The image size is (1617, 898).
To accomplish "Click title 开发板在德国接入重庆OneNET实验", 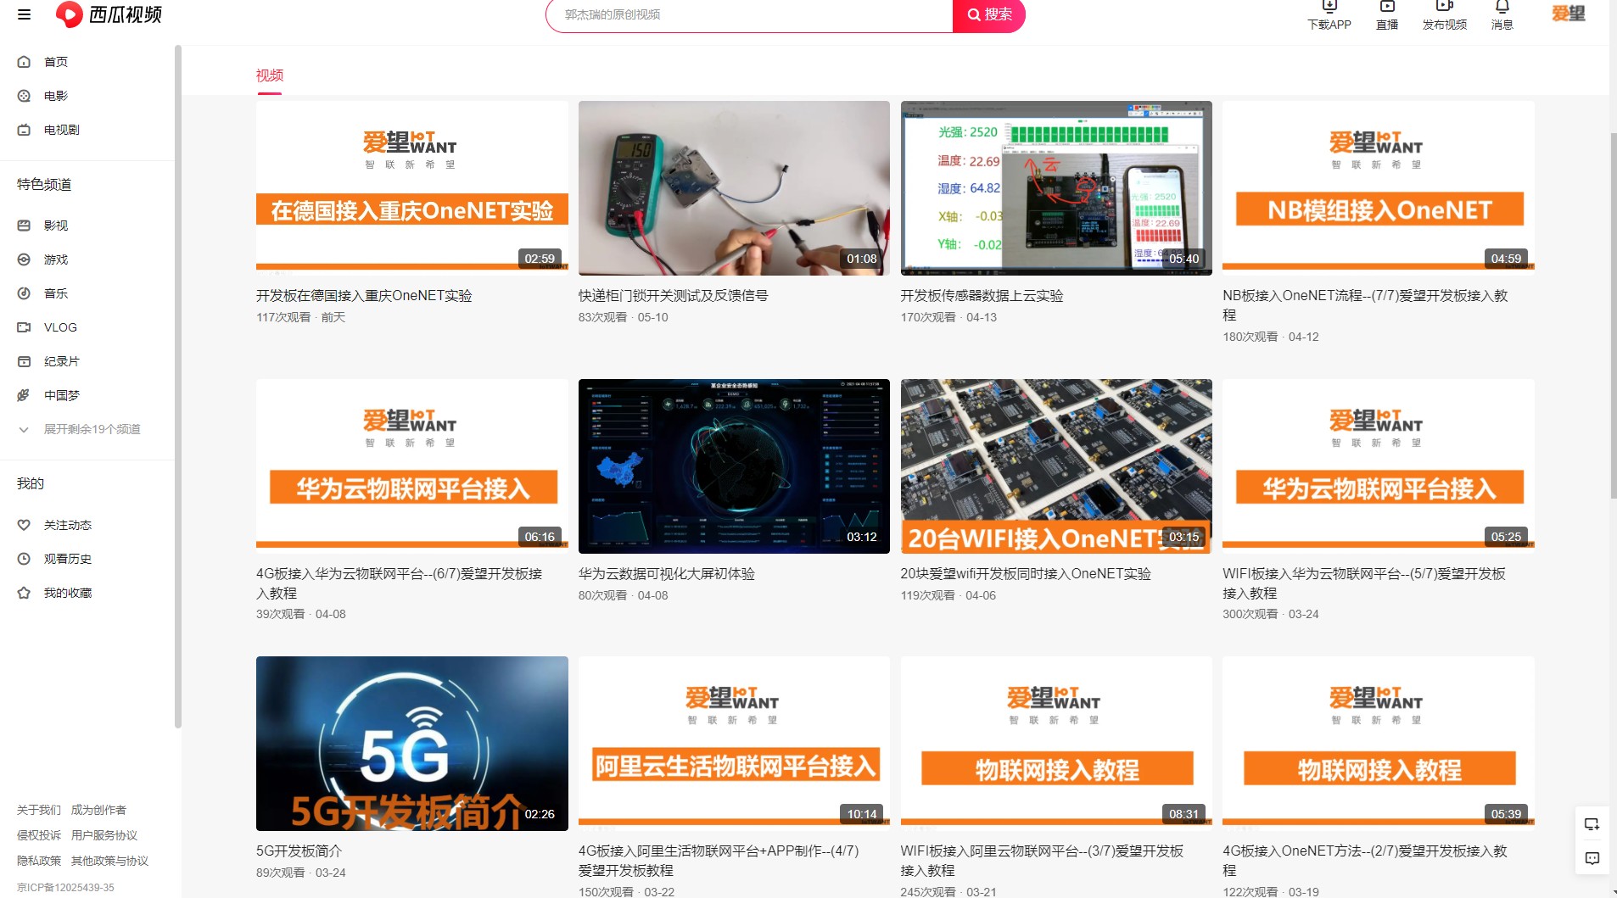I will pyautogui.click(x=364, y=296).
